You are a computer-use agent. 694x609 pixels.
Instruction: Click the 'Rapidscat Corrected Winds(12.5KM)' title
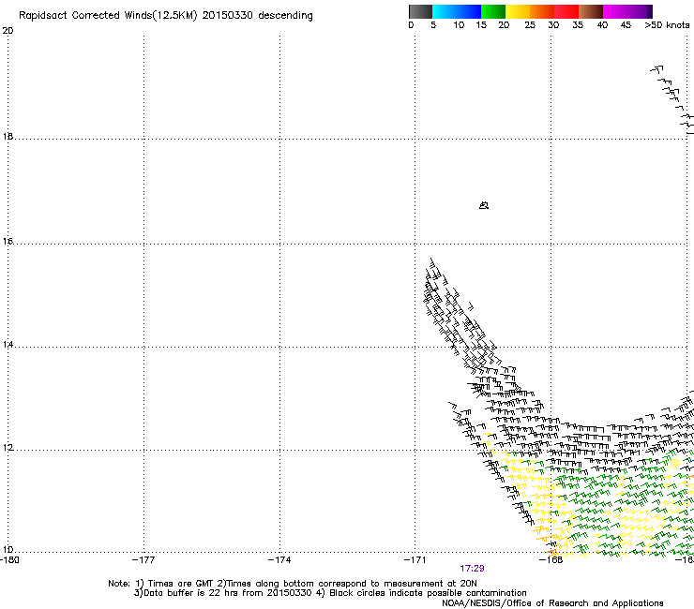[x=108, y=16]
